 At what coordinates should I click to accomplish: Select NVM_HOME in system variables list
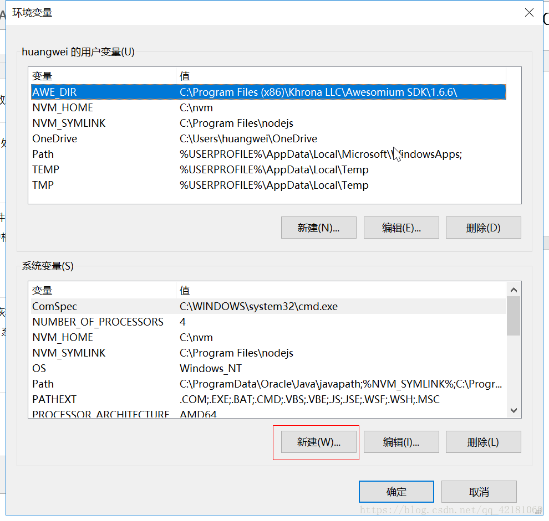coord(268,337)
